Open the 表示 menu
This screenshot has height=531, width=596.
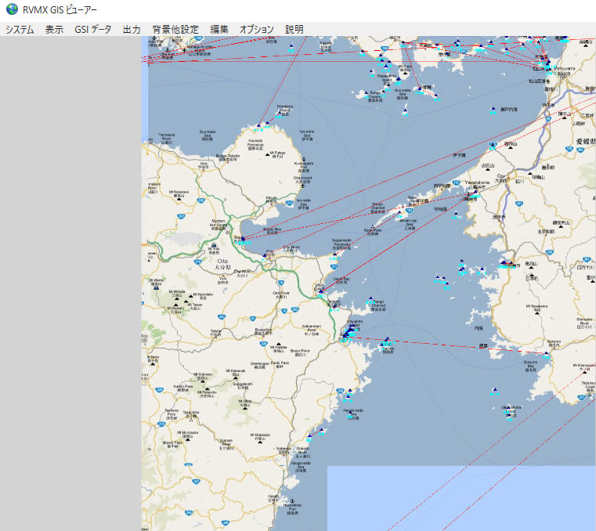(54, 30)
